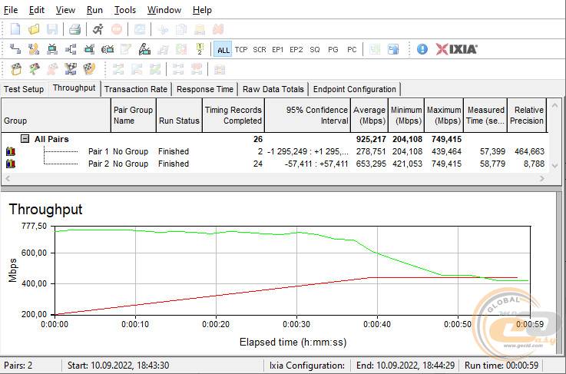Click the checkered flag with phone icon

point(89,69)
